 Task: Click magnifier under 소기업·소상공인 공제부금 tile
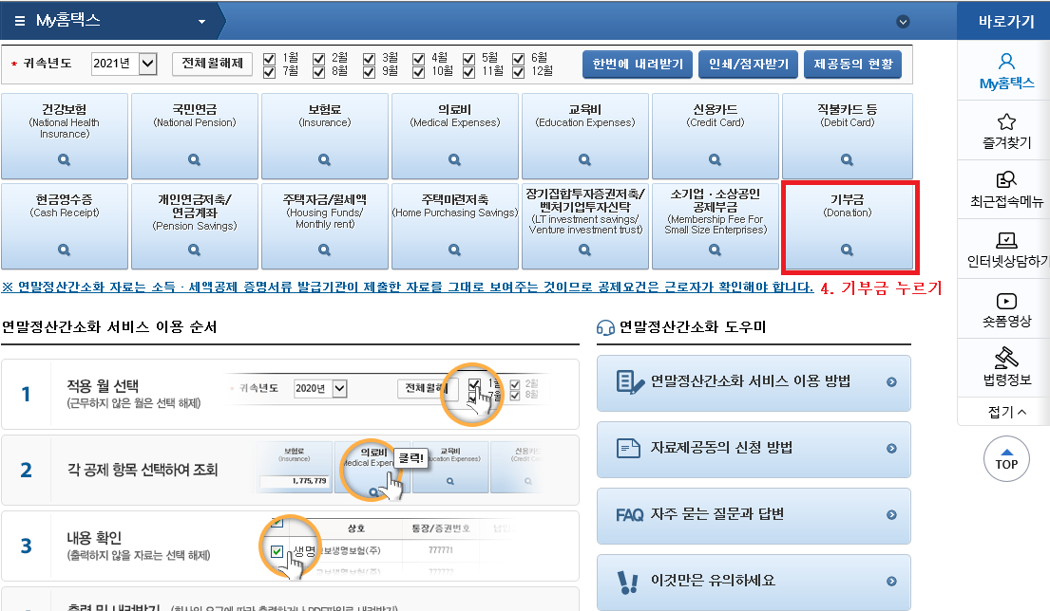point(716,250)
